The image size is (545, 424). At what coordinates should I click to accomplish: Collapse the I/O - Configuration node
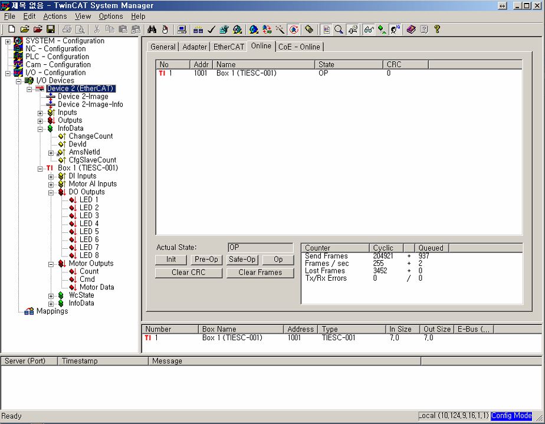pos(8,73)
